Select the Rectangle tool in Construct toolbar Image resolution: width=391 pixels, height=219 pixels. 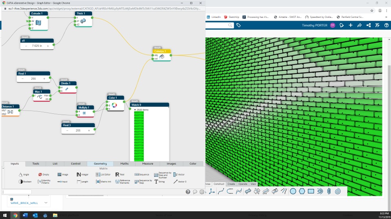tap(311, 191)
